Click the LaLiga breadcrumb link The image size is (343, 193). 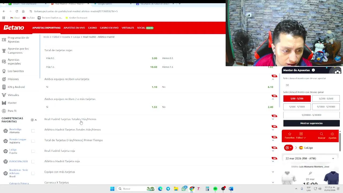[77, 37]
